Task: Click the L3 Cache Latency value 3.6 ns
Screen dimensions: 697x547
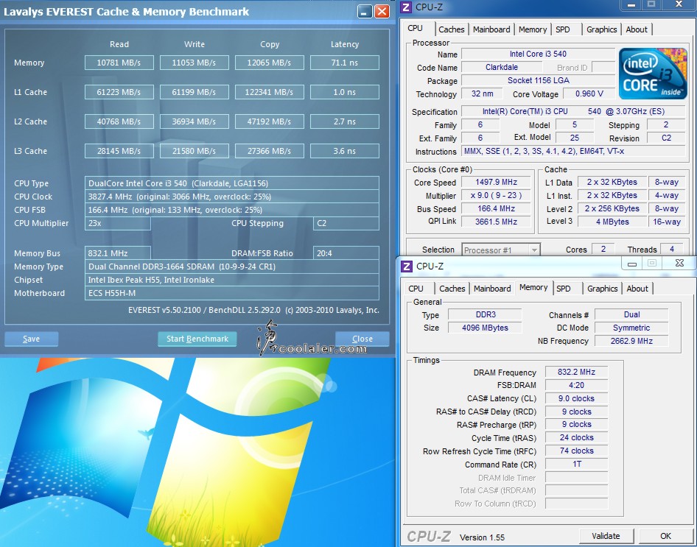Action: point(345,151)
